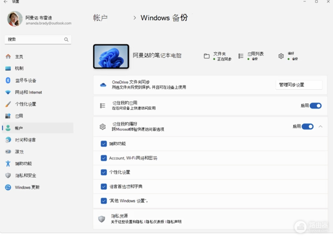
Task: Click Amanda's profile picture
Action: (x=15, y=19)
